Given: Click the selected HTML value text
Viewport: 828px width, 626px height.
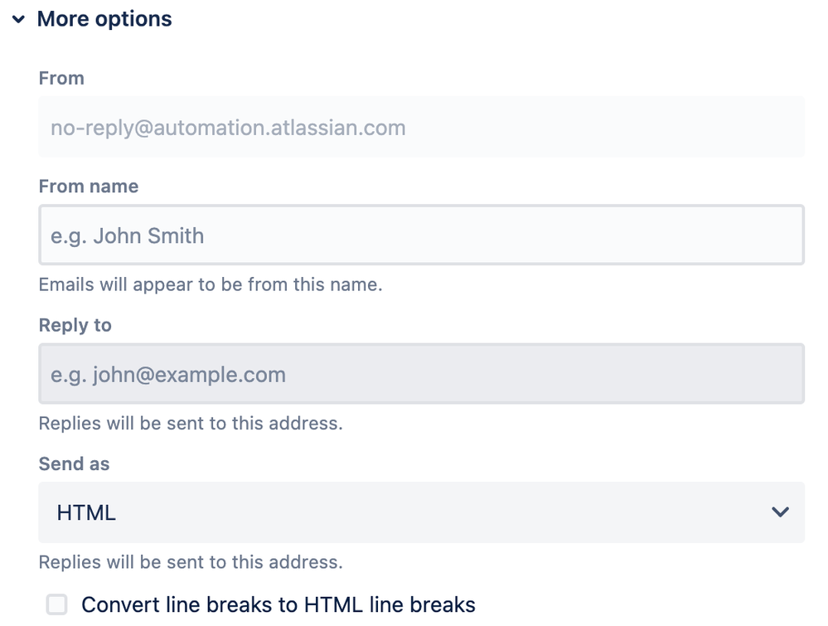Looking at the screenshot, I should (x=86, y=512).
